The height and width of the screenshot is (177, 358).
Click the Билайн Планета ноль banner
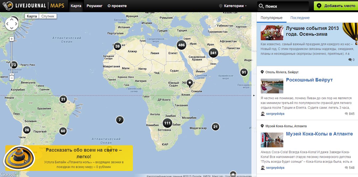pyautogui.click(x=69, y=158)
